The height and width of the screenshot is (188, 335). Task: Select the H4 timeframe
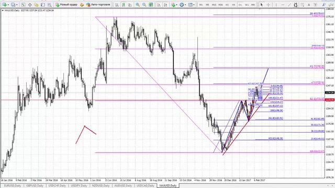click(233, 5)
